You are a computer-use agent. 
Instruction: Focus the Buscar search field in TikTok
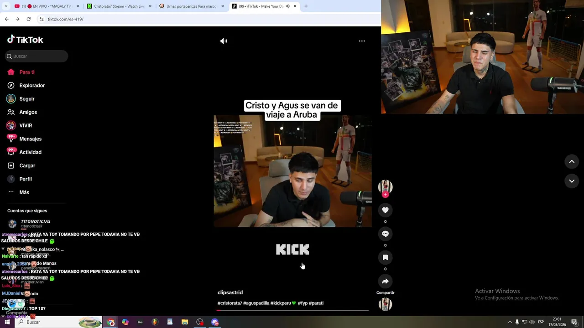coord(36,56)
